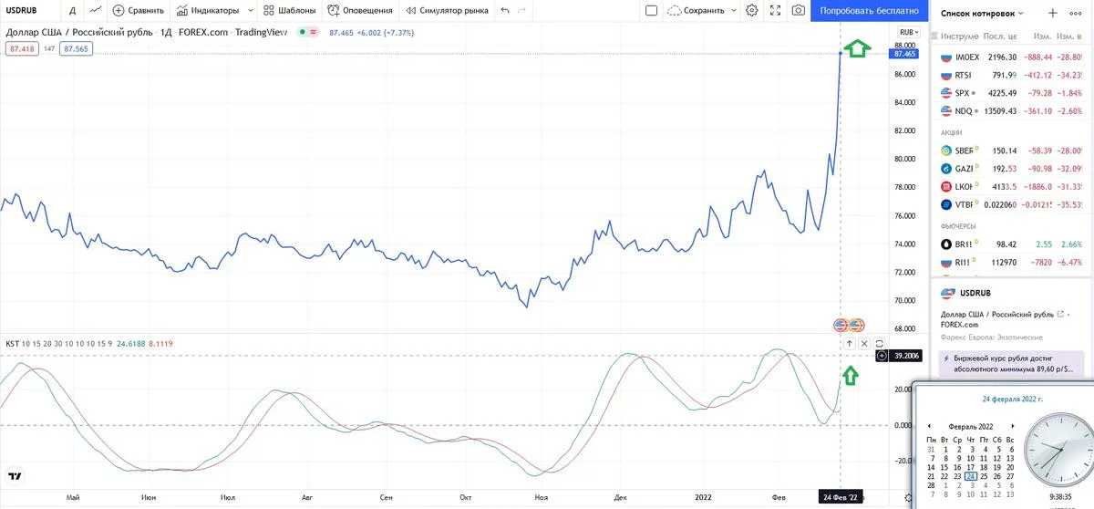Select the NDQ watchlist row

(x=1012, y=111)
